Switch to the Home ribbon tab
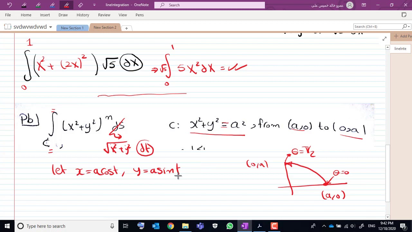 (x=26, y=15)
